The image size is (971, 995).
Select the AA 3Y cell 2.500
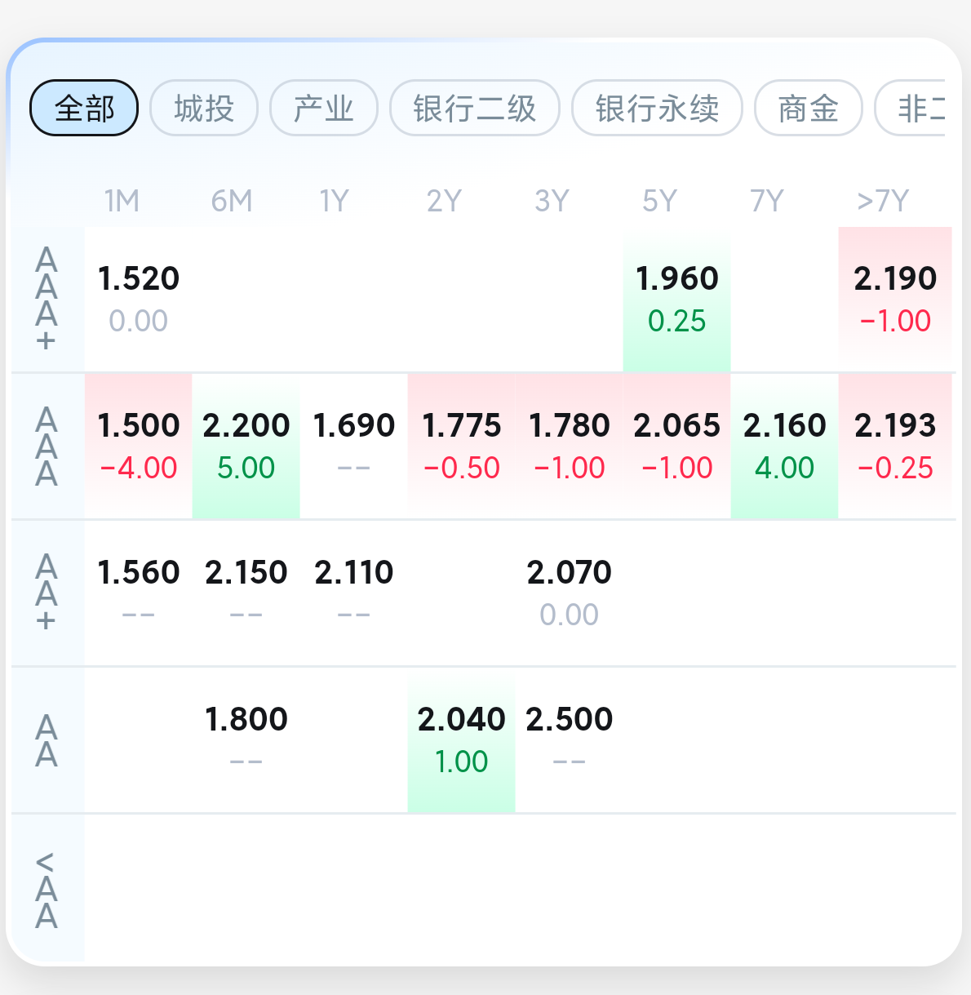pos(569,740)
